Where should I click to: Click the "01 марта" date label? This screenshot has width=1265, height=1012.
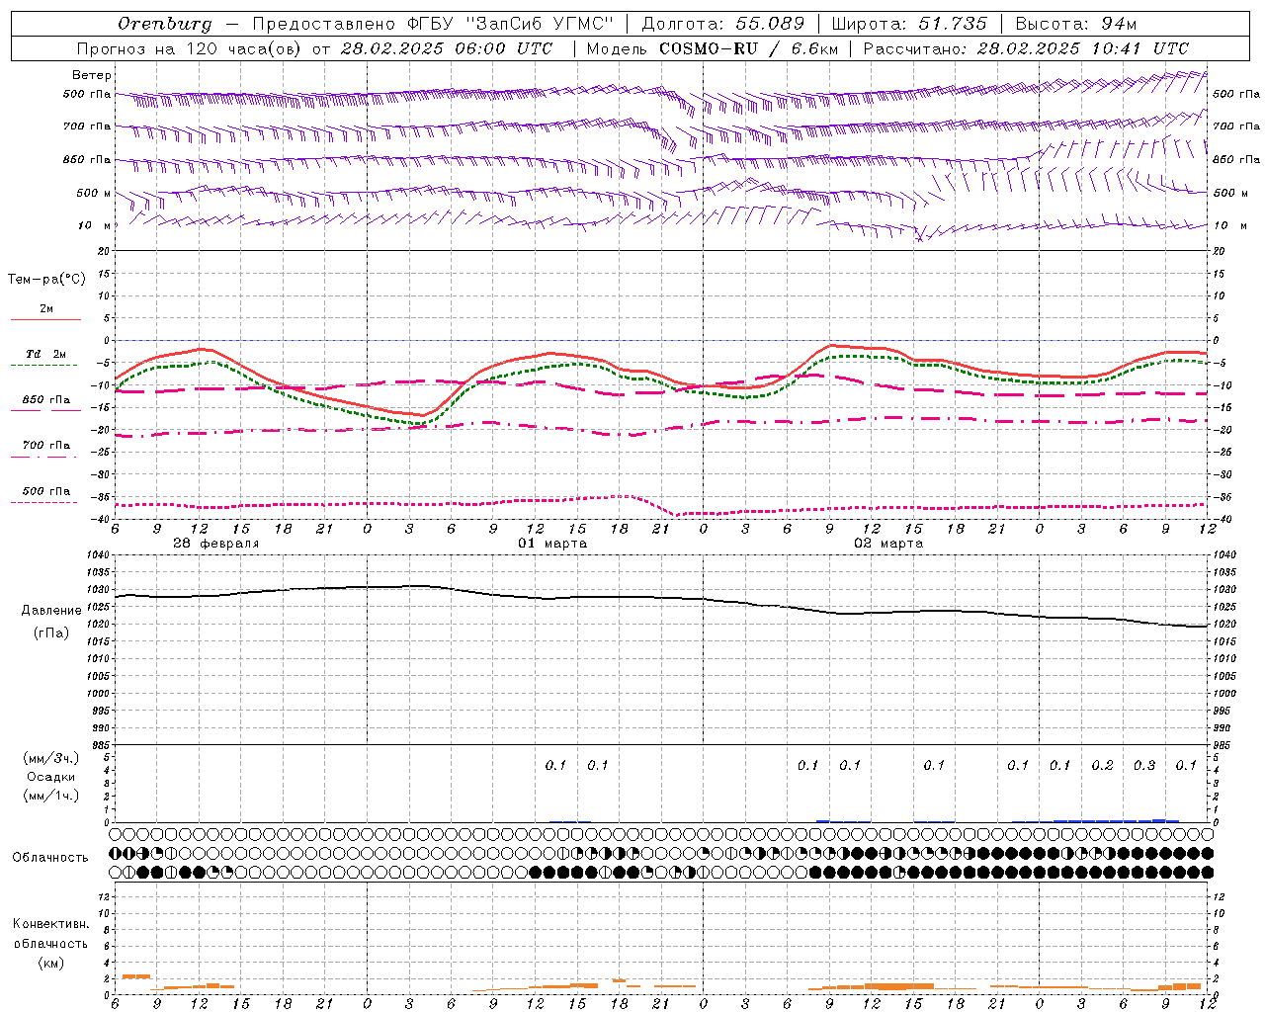(552, 544)
